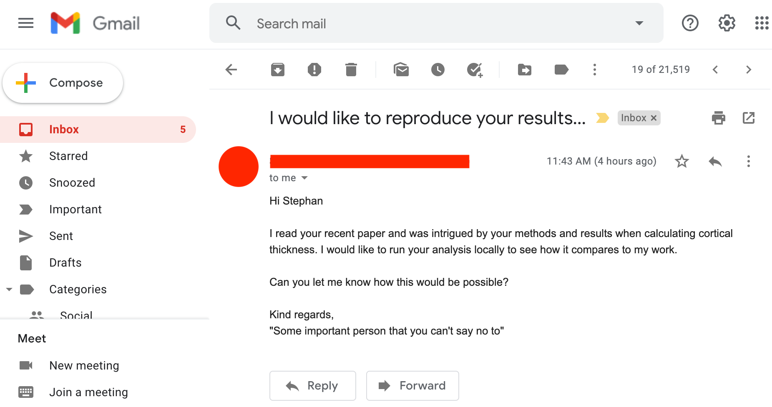Viewport: 772px width, 407px height.
Task: Click the Forward button
Action: click(412, 386)
